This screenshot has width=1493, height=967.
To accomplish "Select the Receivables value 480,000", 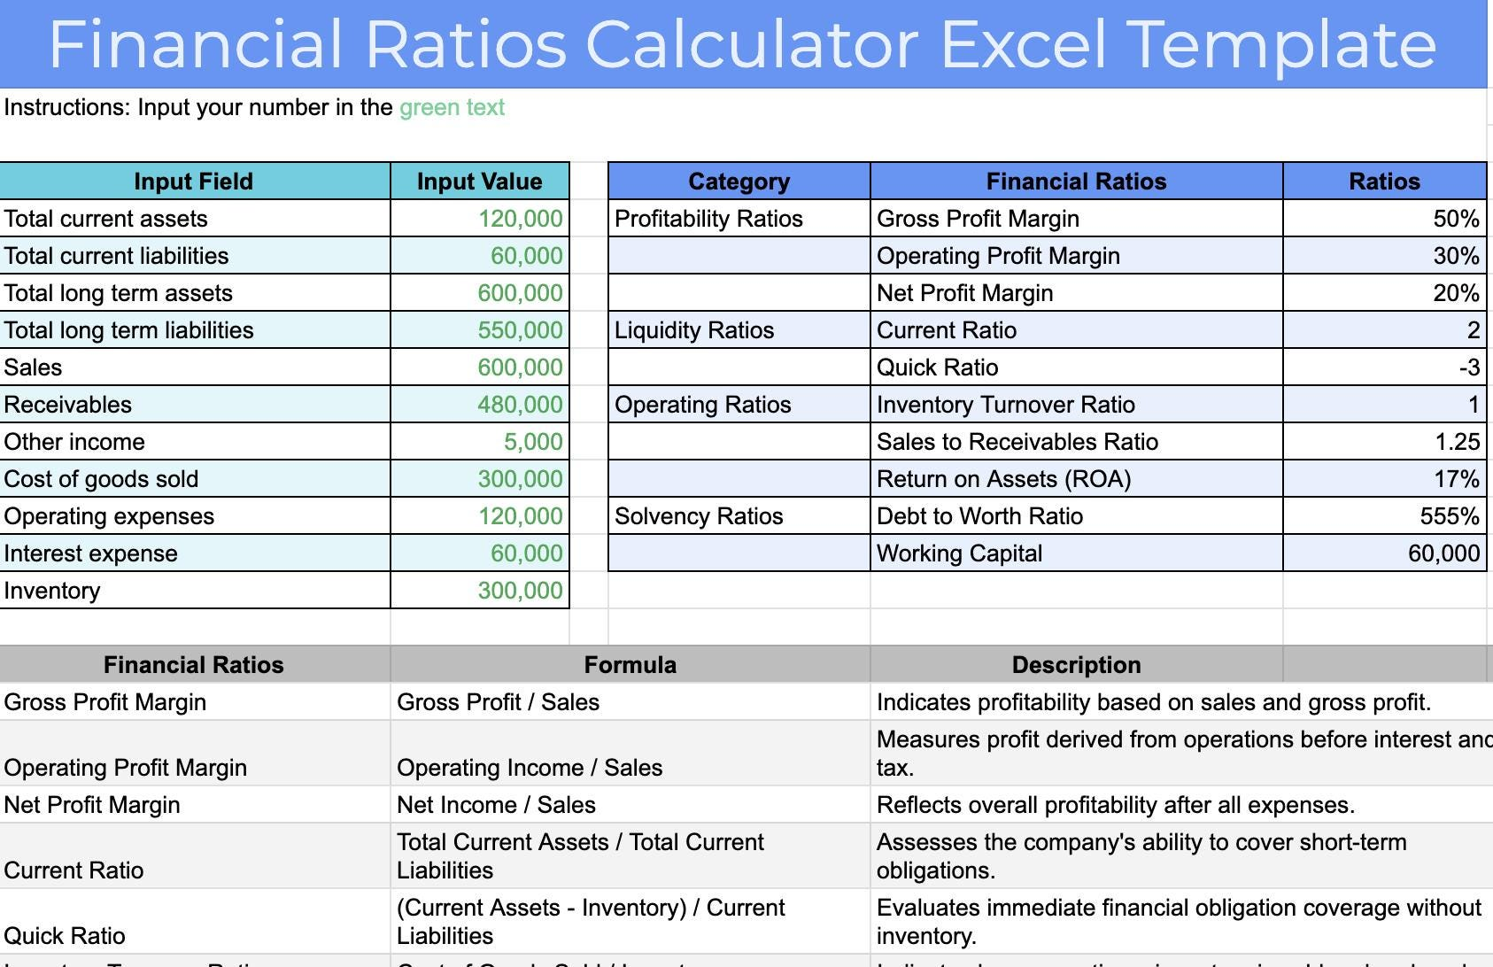I will (520, 405).
